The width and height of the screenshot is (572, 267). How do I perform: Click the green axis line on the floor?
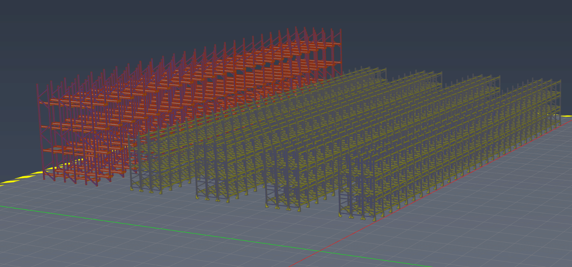(x=216, y=236)
